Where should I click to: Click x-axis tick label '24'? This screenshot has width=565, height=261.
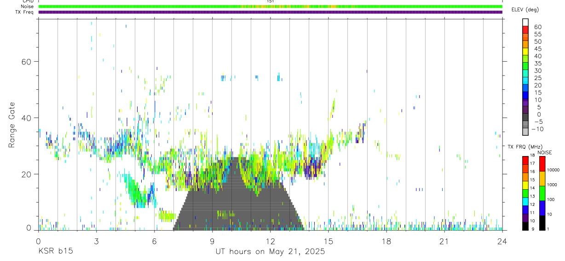[502, 242]
